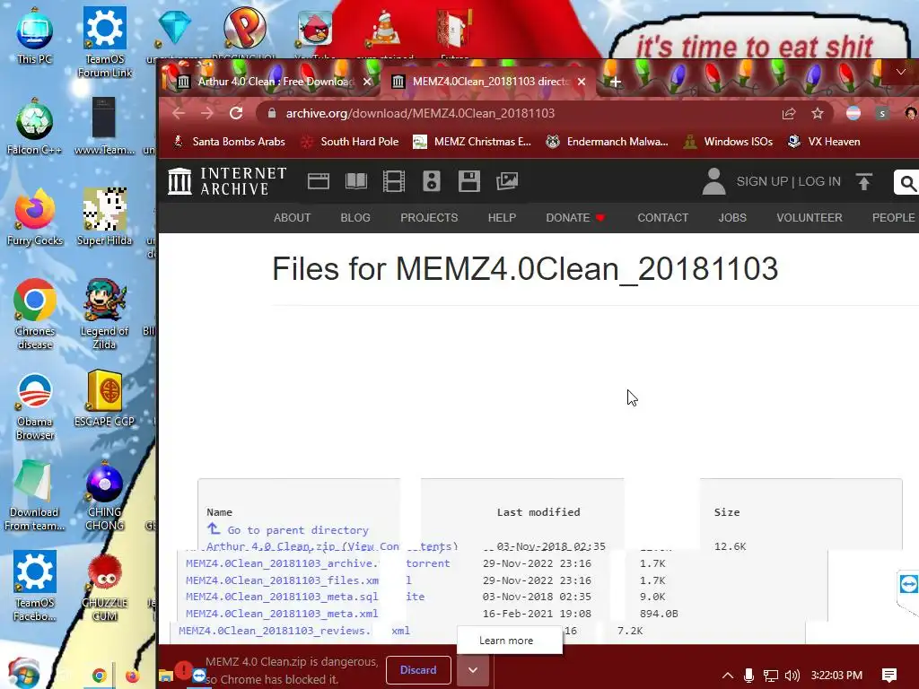The image size is (919, 689).
Task: Open the Chrome icon labeled Chrones disease
Action: (x=35, y=313)
